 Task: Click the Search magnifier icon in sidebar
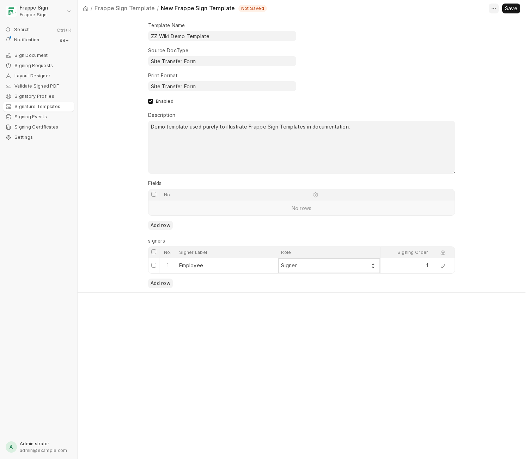point(8,30)
